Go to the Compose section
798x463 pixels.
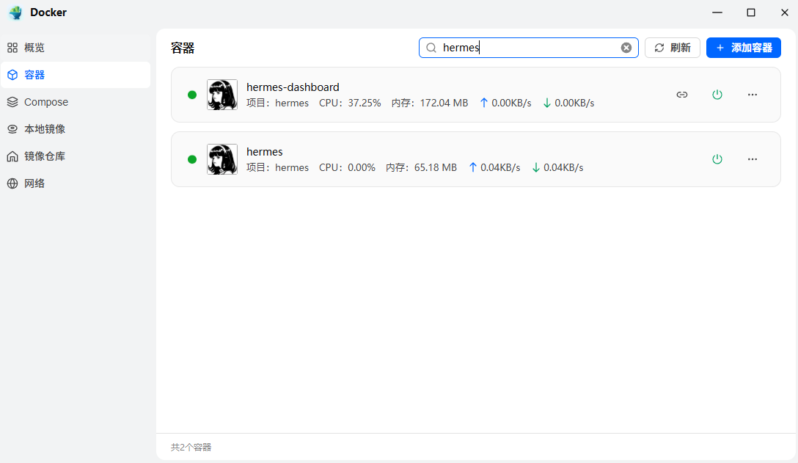coord(76,102)
